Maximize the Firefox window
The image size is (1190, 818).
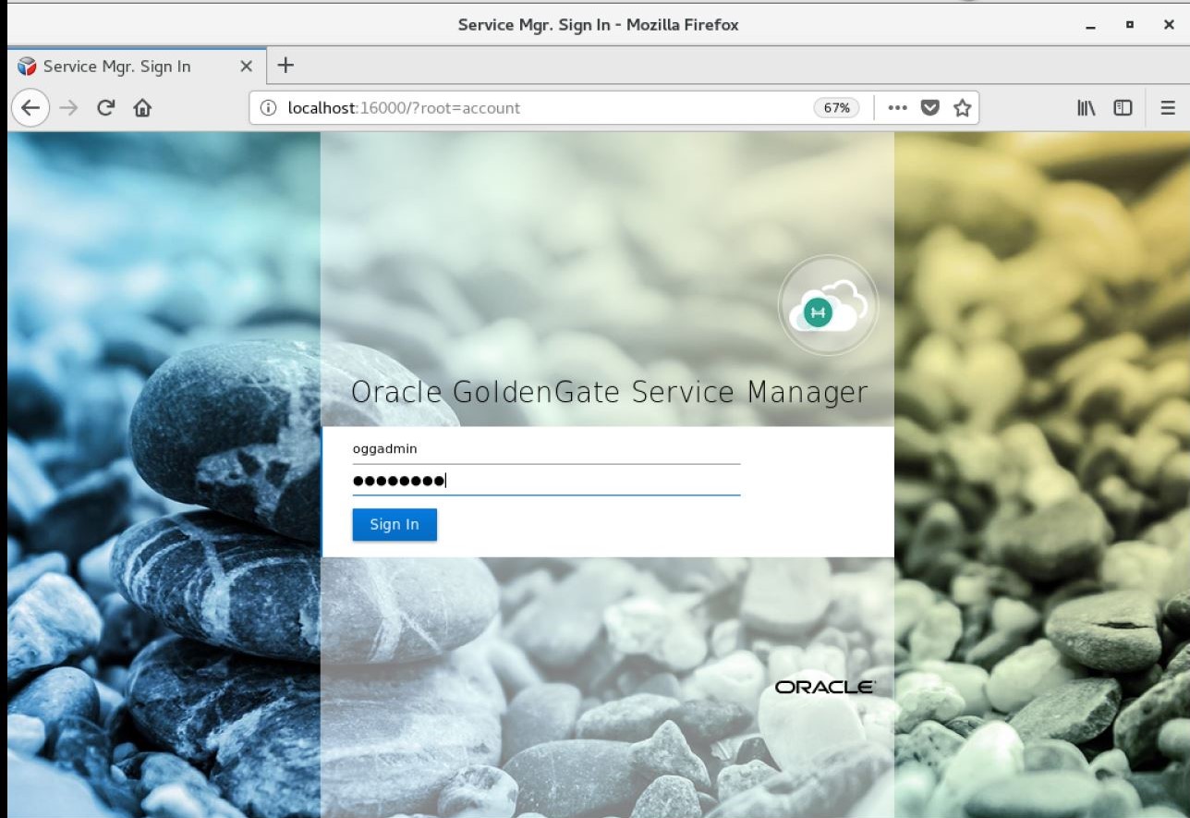pyautogui.click(x=1129, y=26)
